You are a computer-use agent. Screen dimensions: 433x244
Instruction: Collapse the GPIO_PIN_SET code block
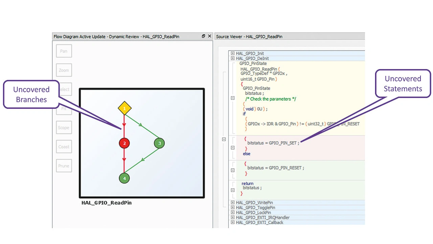[x=232, y=148]
